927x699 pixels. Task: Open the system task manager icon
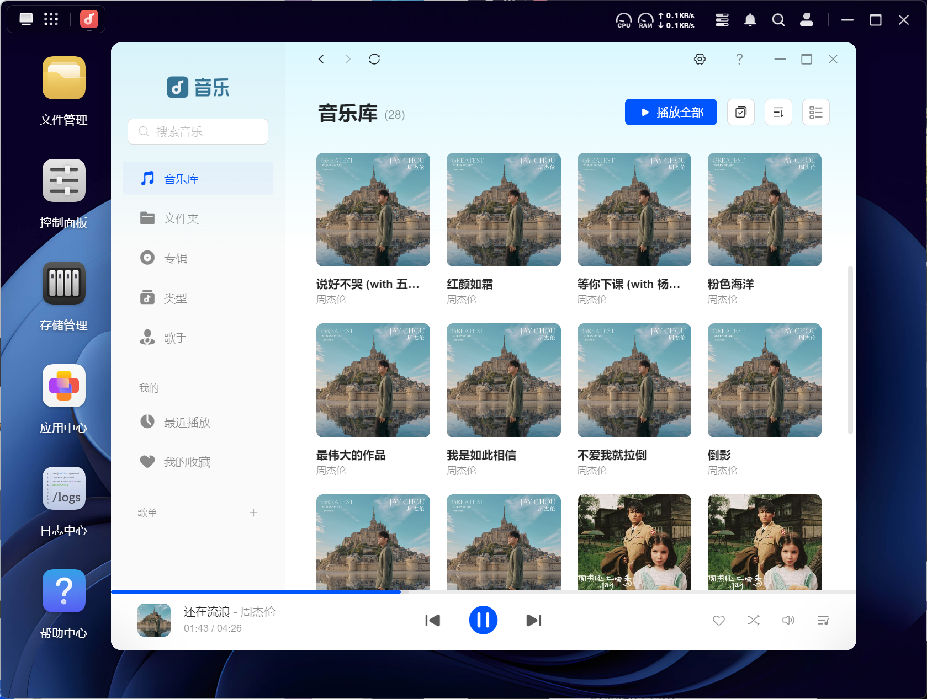[722, 20]
